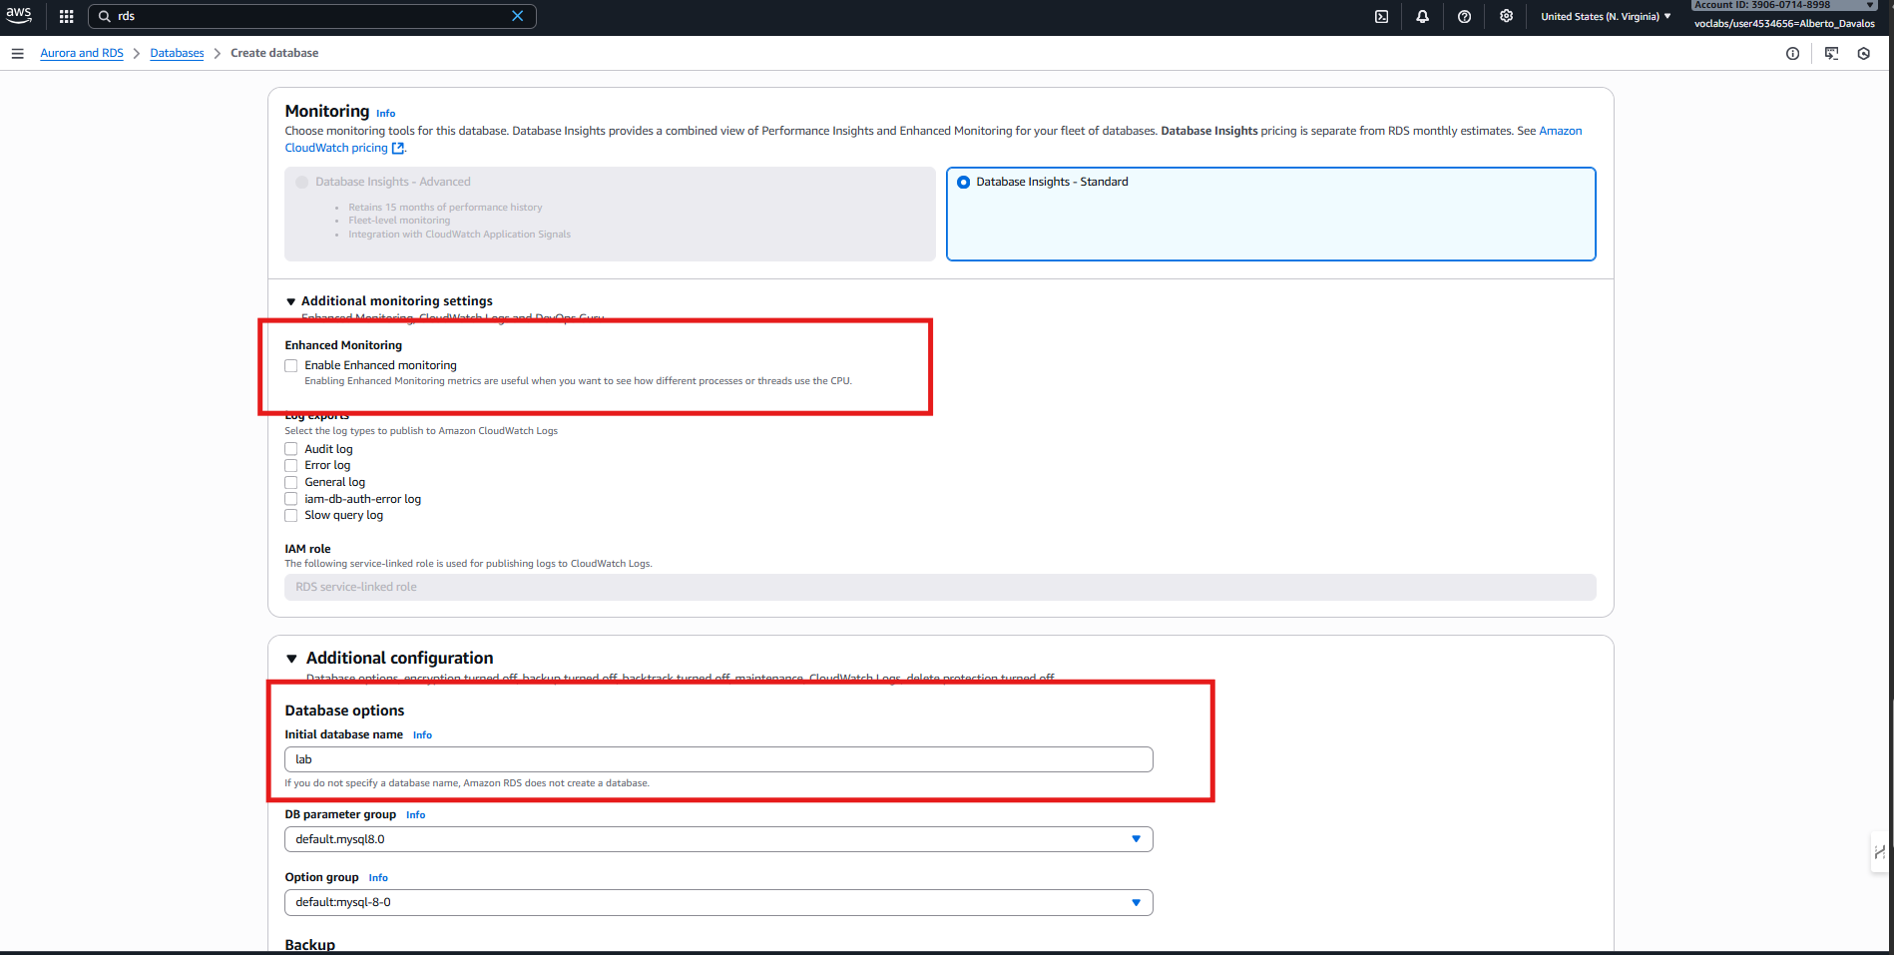Open the settings gear in top bar
Screen dimensions: 1894x955
tap(1506, 16)
